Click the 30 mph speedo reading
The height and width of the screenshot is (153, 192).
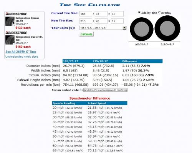67,117
